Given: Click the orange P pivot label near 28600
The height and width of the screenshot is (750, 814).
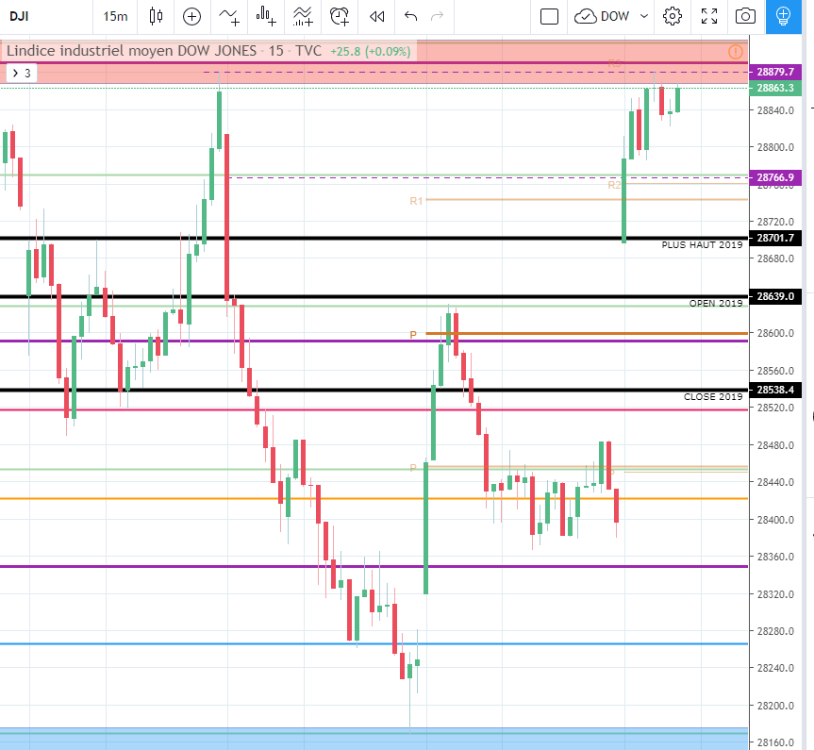Looking at the screenshot, I should pyautogui.click(x=413, y=335).
